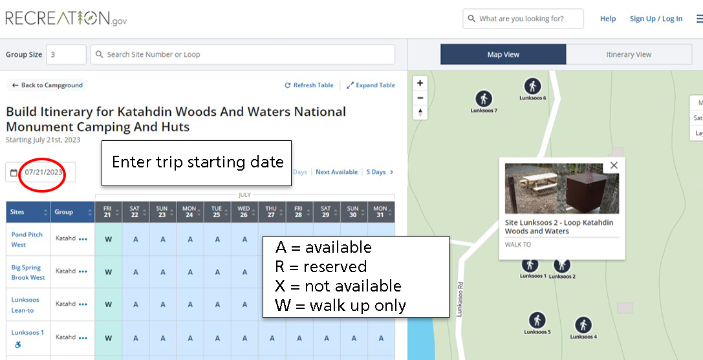Open the Big Spring Brook West group ellipsis

click(83, 271)
